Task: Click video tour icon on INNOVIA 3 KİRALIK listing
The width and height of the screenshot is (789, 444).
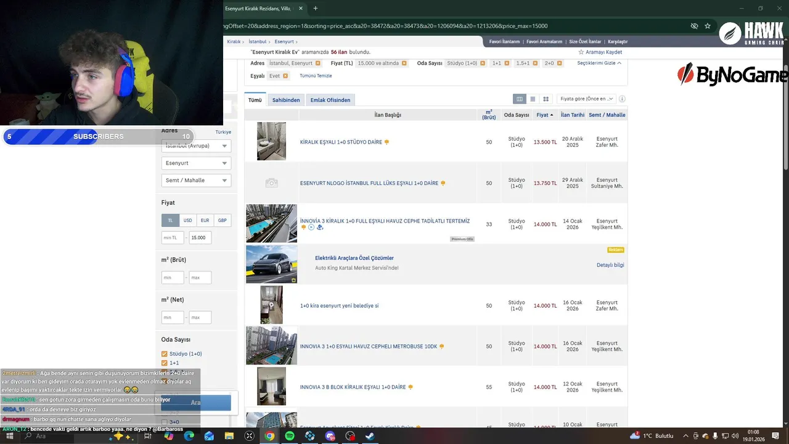Action: click(311, 228)
